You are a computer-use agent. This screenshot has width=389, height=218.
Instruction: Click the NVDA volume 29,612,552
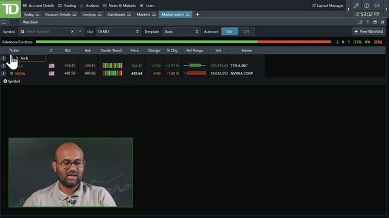coord(219,73)
